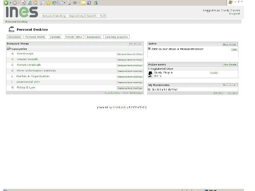
Task: Click the Research book toolbar icon
Action: point(89,3)
